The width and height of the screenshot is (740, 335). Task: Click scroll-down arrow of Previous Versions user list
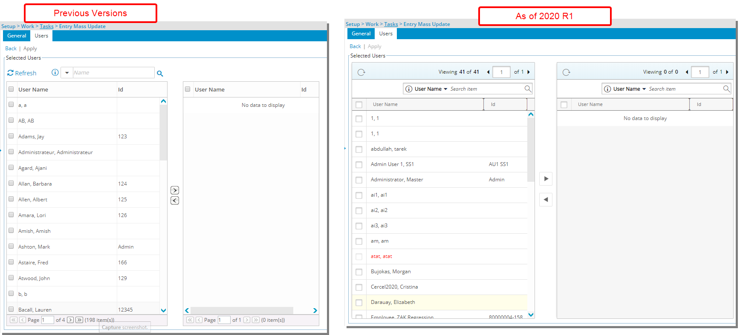163,310
